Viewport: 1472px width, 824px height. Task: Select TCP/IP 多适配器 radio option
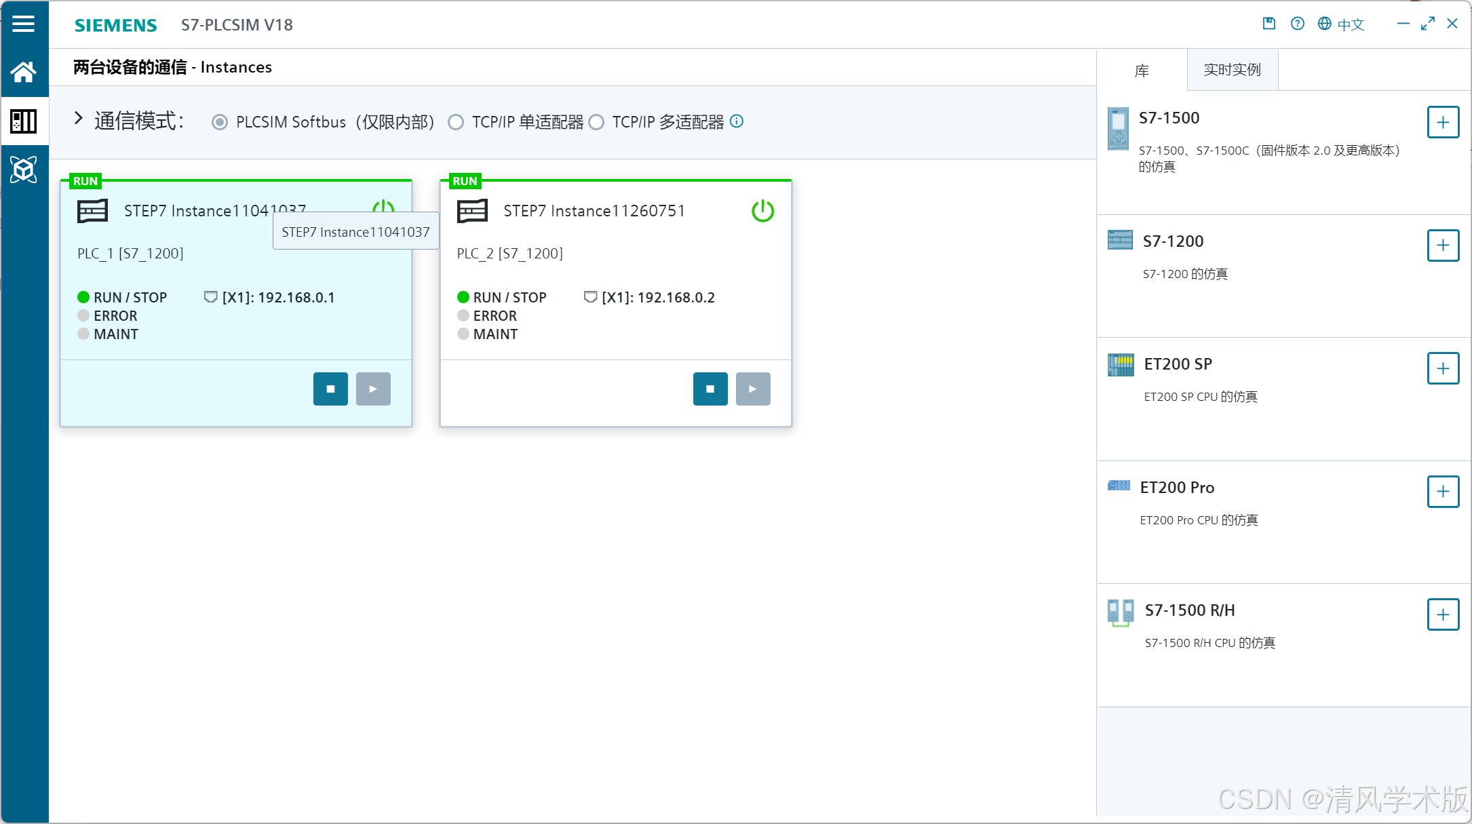pos(596,122)
